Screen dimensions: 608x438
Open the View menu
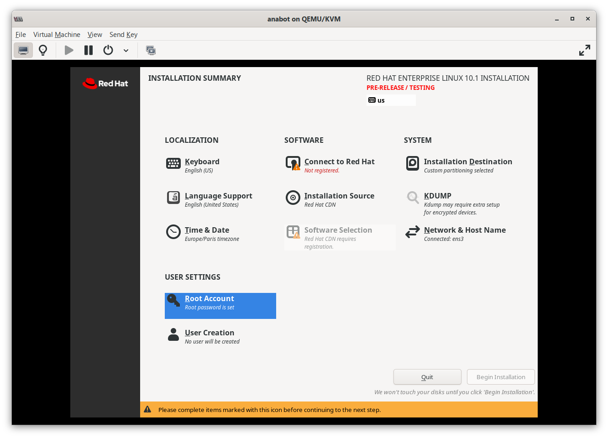tap(95, 35)
